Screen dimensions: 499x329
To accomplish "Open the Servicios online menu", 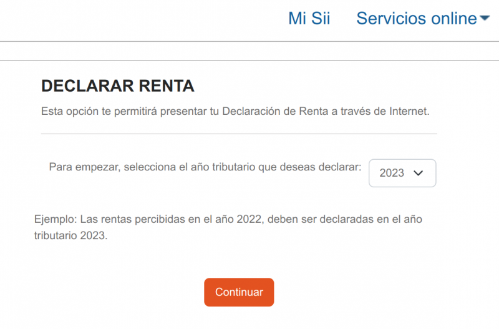I will (x=416, y=19).
